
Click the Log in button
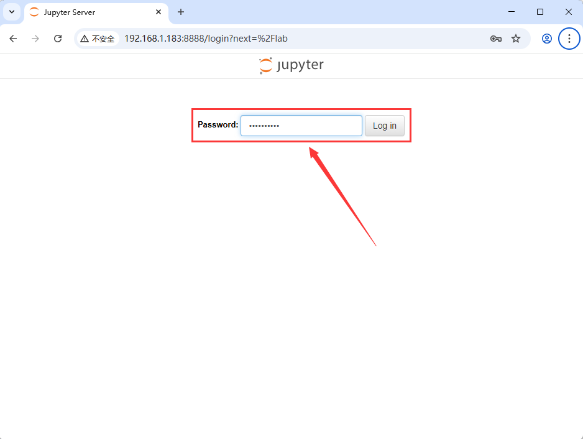click(x=385, y=126)
